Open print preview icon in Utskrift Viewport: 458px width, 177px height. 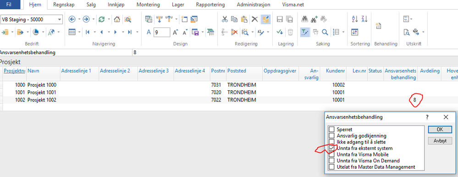[406, 32]
